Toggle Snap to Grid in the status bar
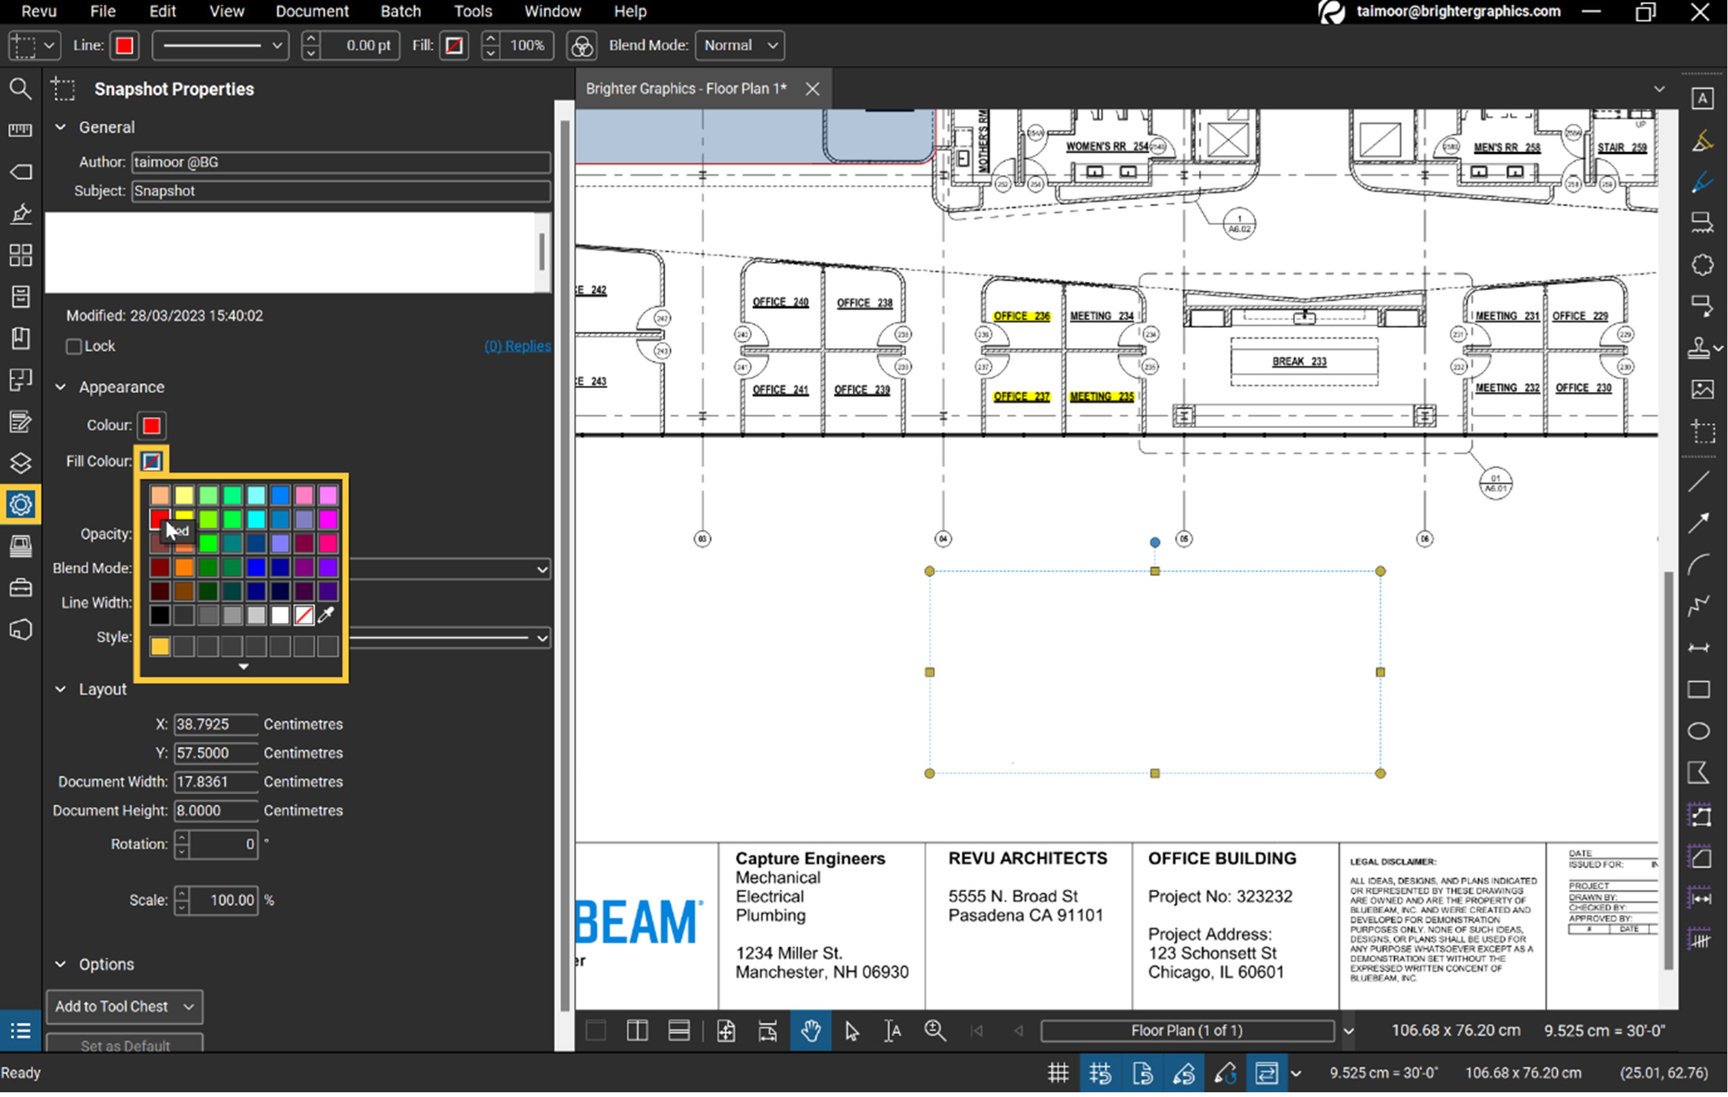The image size is (1728, 1097). point(1100,1075)
